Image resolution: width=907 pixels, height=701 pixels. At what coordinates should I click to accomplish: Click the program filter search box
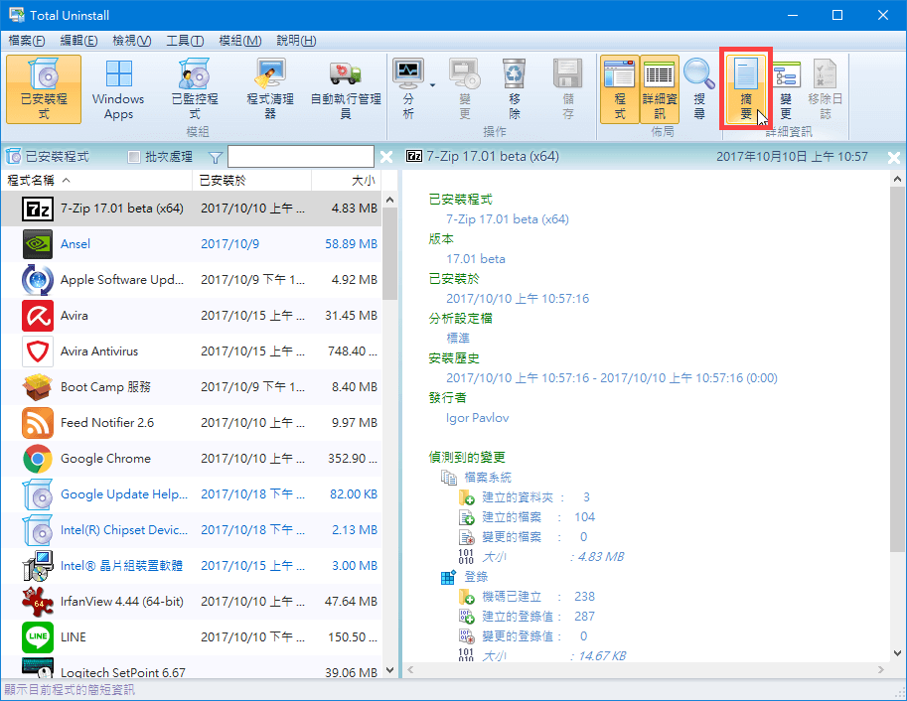pyautogui.click(x=300, y=157)
